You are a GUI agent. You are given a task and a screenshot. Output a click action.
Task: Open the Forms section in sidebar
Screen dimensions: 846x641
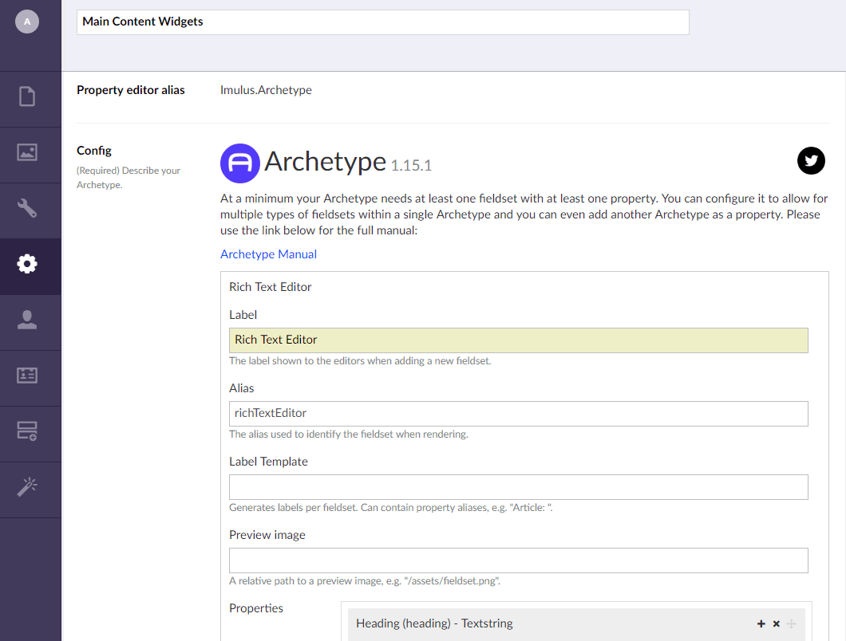pyautogui.click(x=27, y=431)
